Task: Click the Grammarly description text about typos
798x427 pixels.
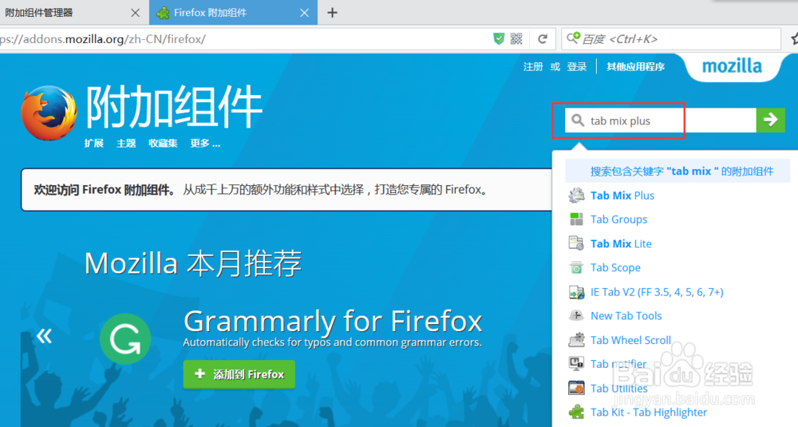Action: (332, 342)
